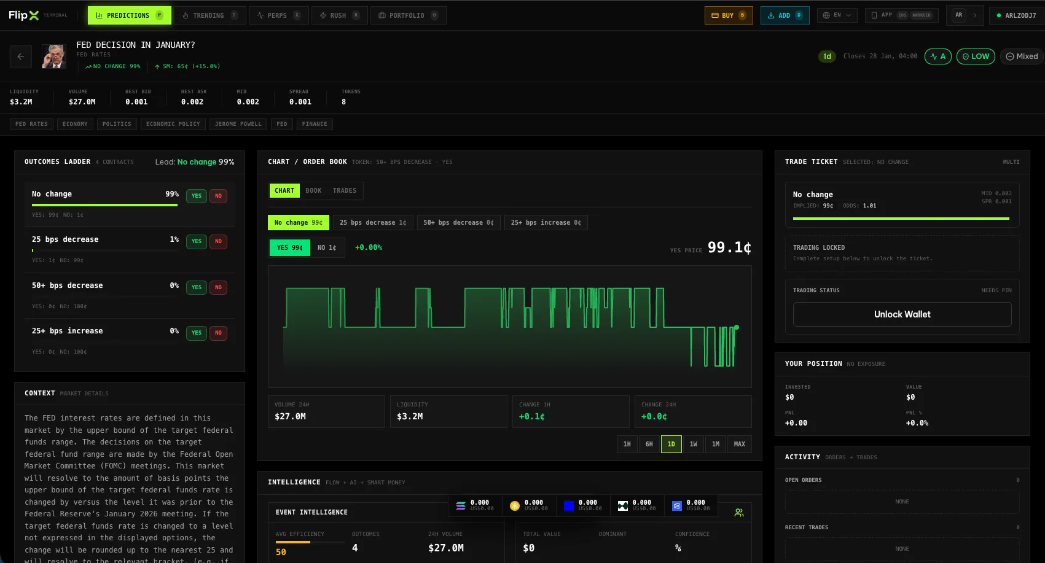The height and width of the screenshot is (563, 1045).
Task: Open the PORTFOLIO section
Action: click(x=408, y=15)
